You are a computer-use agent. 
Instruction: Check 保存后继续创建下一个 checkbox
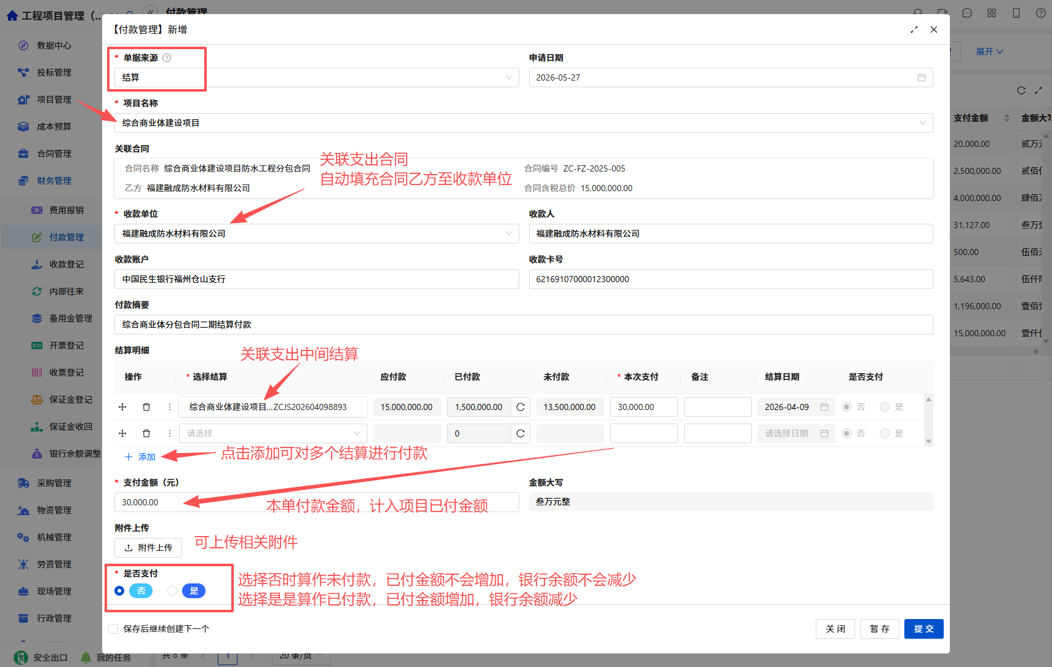(x=113, y=629)
